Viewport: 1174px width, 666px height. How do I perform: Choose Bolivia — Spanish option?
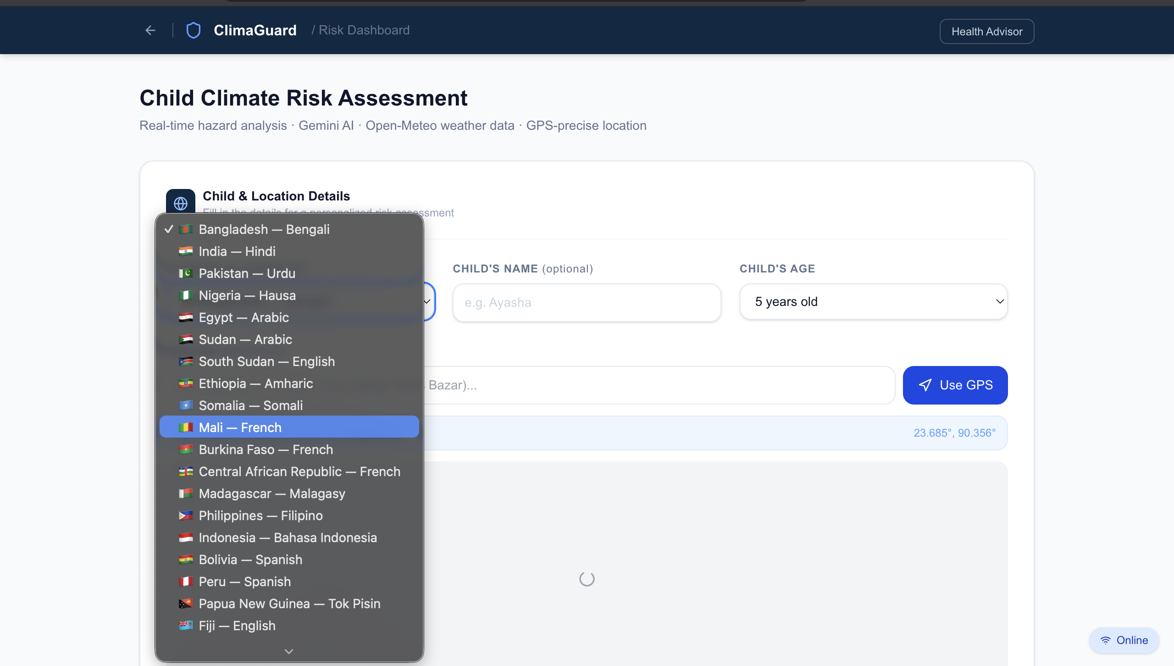pos(289,560)
